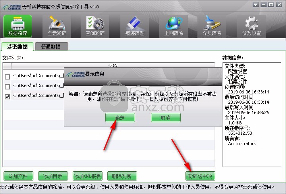Switch to the 普通数据 tab

click(51, 47)
